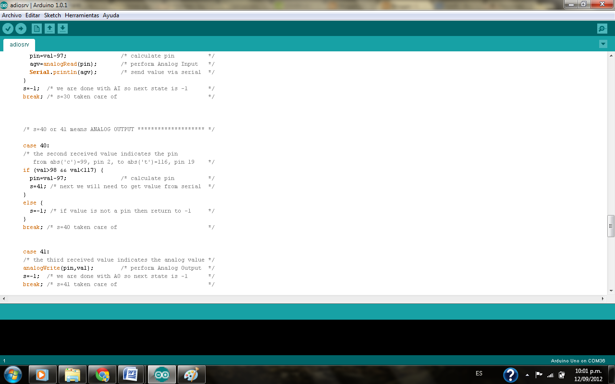Click the Windows Start button
The image size is (615, 384).
[12, 374]
